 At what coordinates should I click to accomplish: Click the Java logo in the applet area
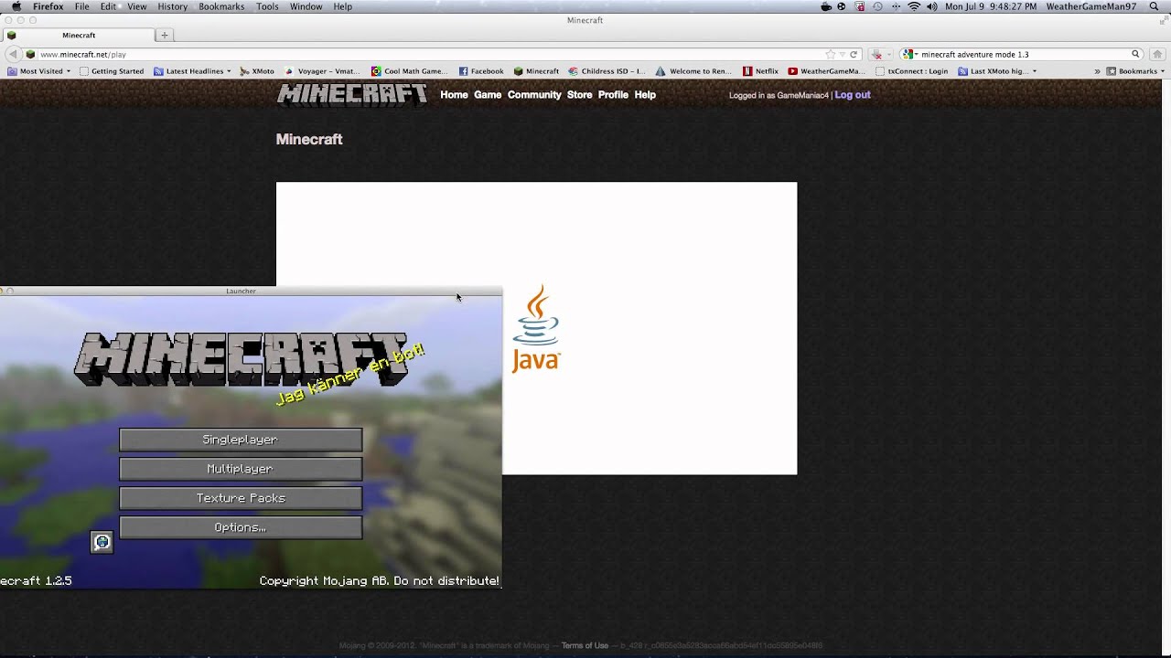[536, 328]
